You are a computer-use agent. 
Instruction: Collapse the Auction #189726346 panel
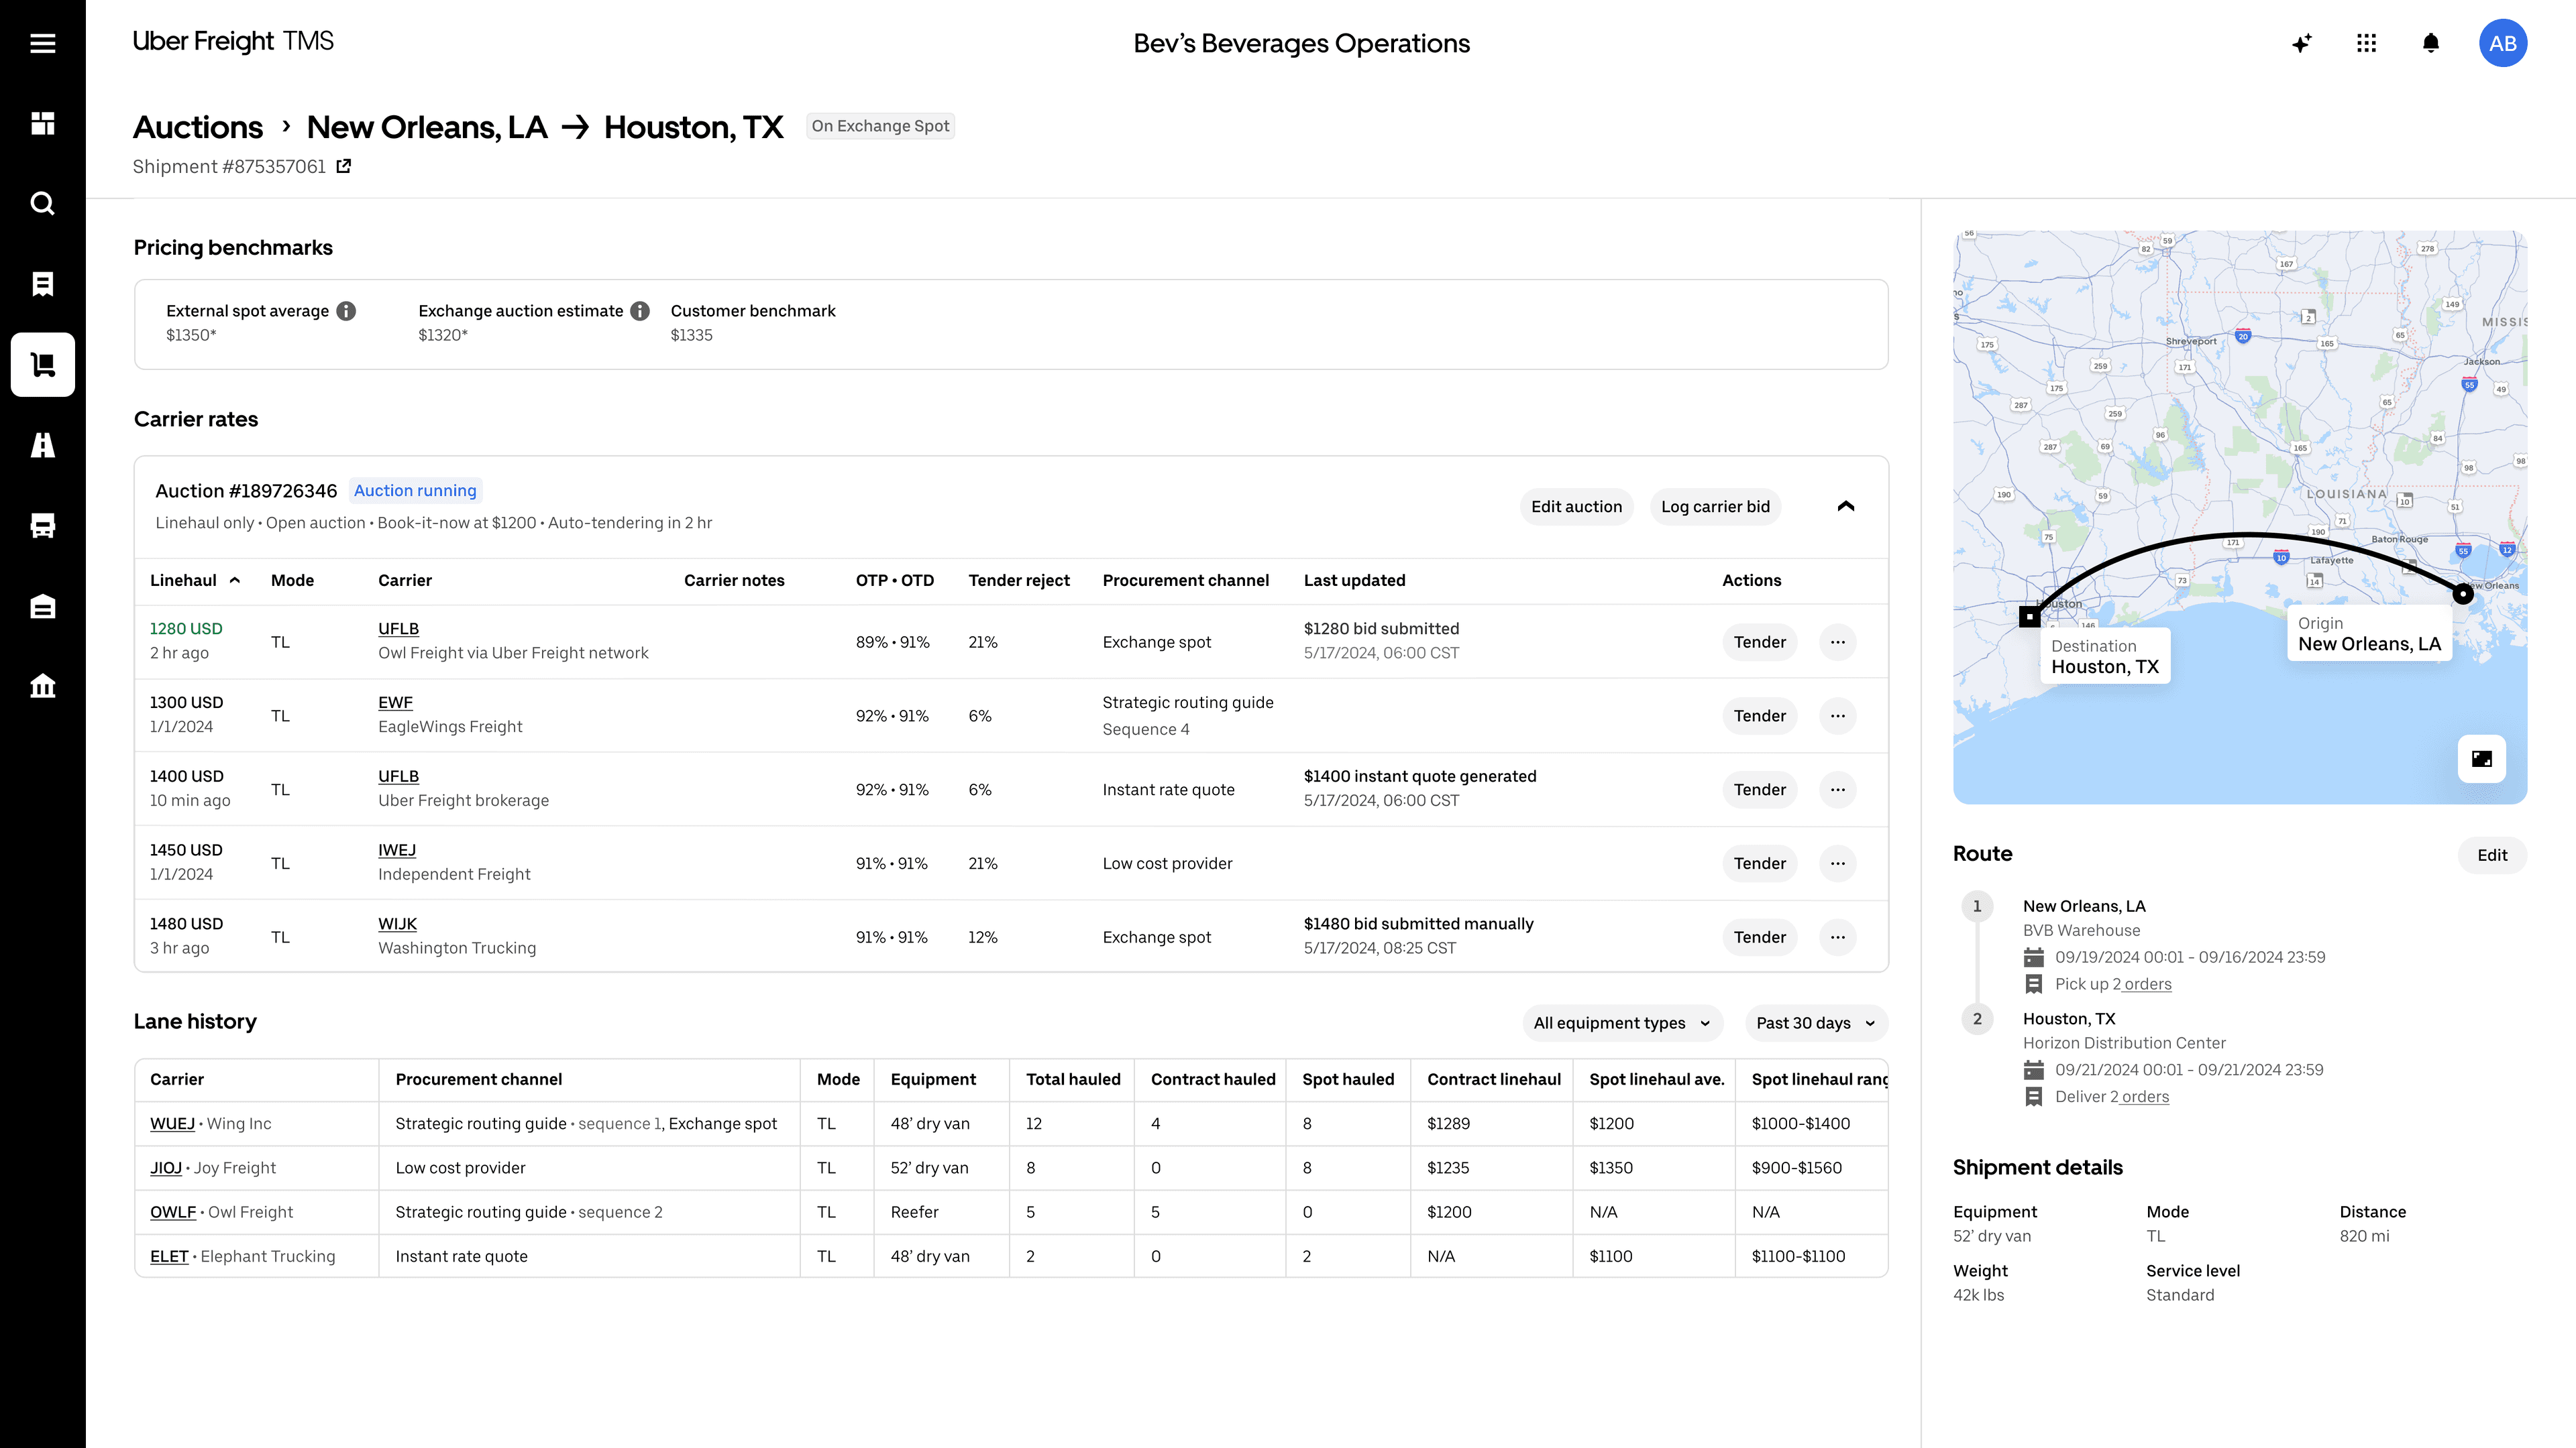1846,507
